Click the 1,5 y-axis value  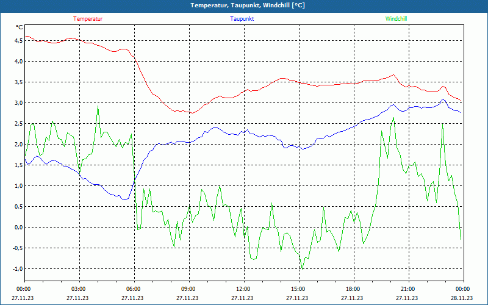19,165
